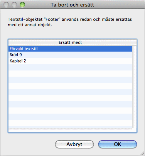Viewport: 145px width, 156px height.
Task: Click the first empty row below Kapitel 2
Action: click(x=70, y=67)
